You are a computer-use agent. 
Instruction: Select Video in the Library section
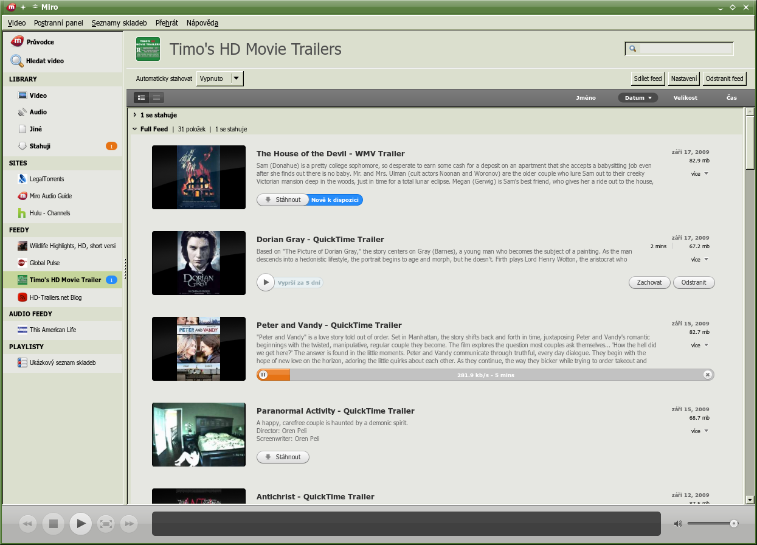62,95
